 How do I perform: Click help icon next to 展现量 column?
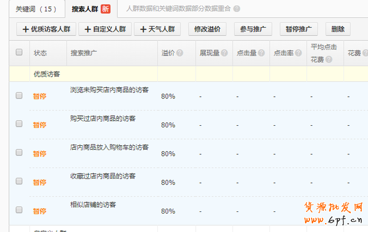(x=224, y=53)
